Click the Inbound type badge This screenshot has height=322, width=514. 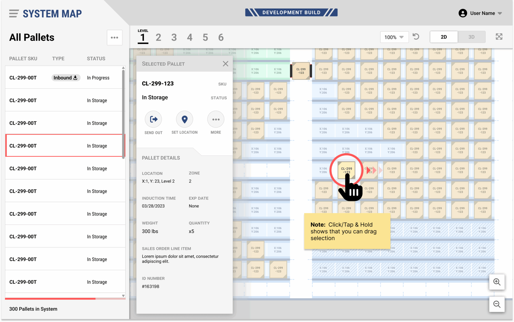(66, 78)
